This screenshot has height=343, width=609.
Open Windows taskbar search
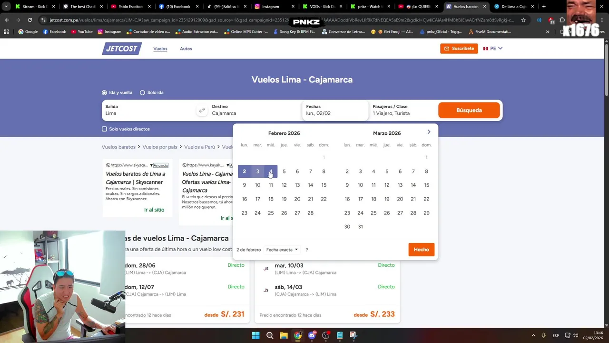(270, 335)
